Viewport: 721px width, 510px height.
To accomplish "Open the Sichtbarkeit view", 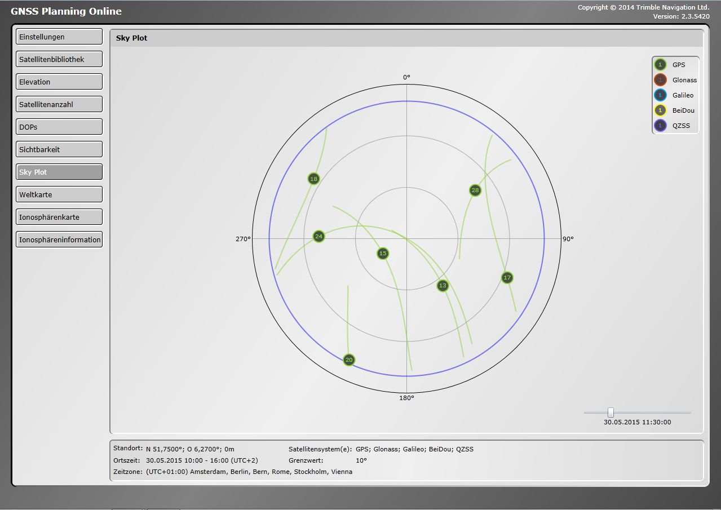I will pos(59,149).
